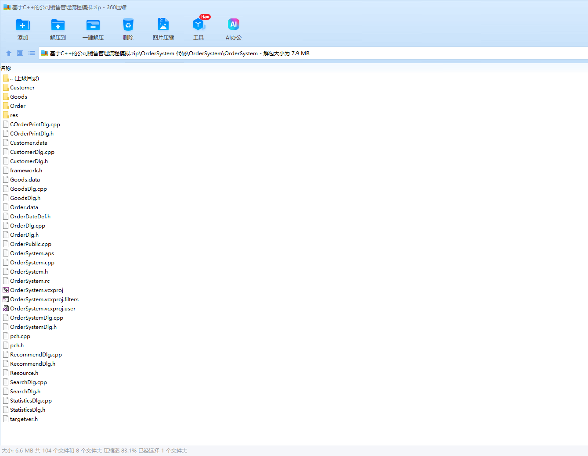Screen dimensions: 588x456
Task: Select file CustomerDlg.h
Action: [x=25, y=161]
